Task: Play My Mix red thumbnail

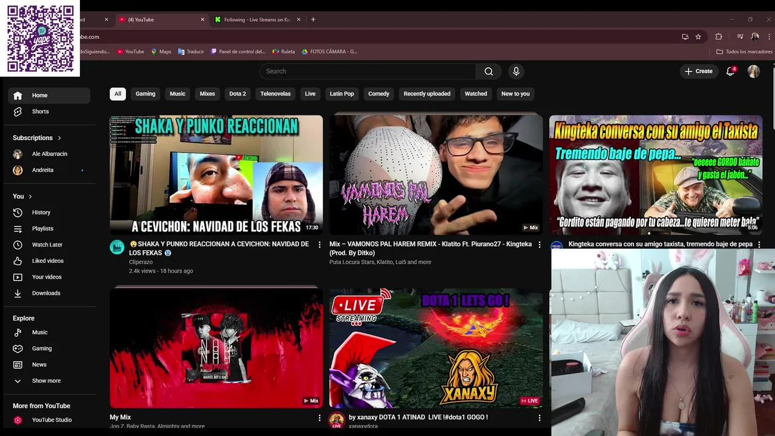Action: coord(216,348)
